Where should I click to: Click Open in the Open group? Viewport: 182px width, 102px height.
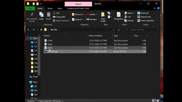[129, 13]
